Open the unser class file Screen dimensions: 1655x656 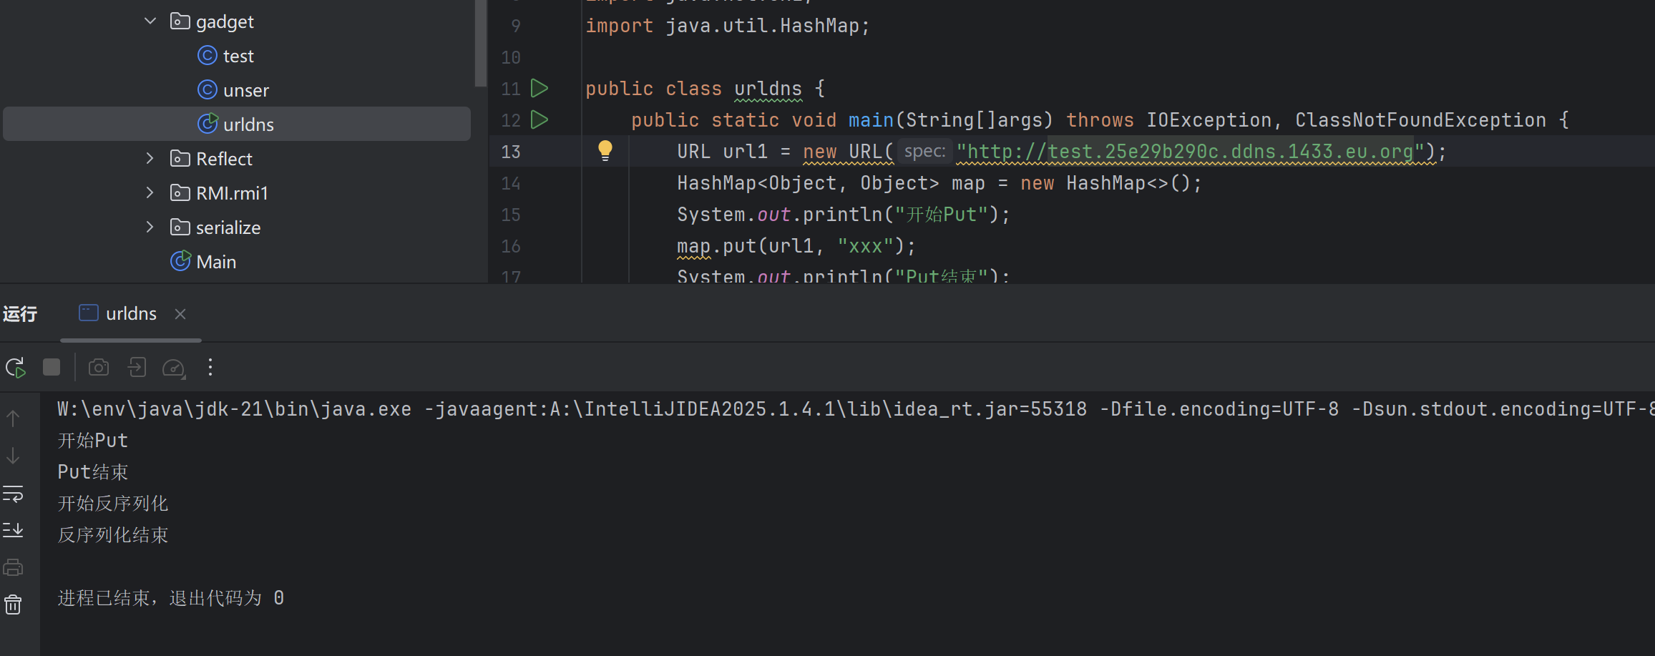coord(246,90)
